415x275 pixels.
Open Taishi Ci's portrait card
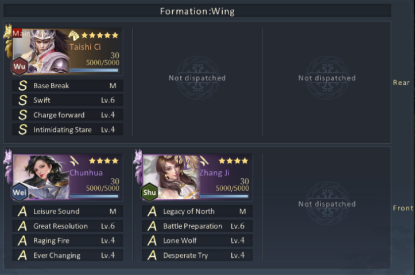point(68,51)
